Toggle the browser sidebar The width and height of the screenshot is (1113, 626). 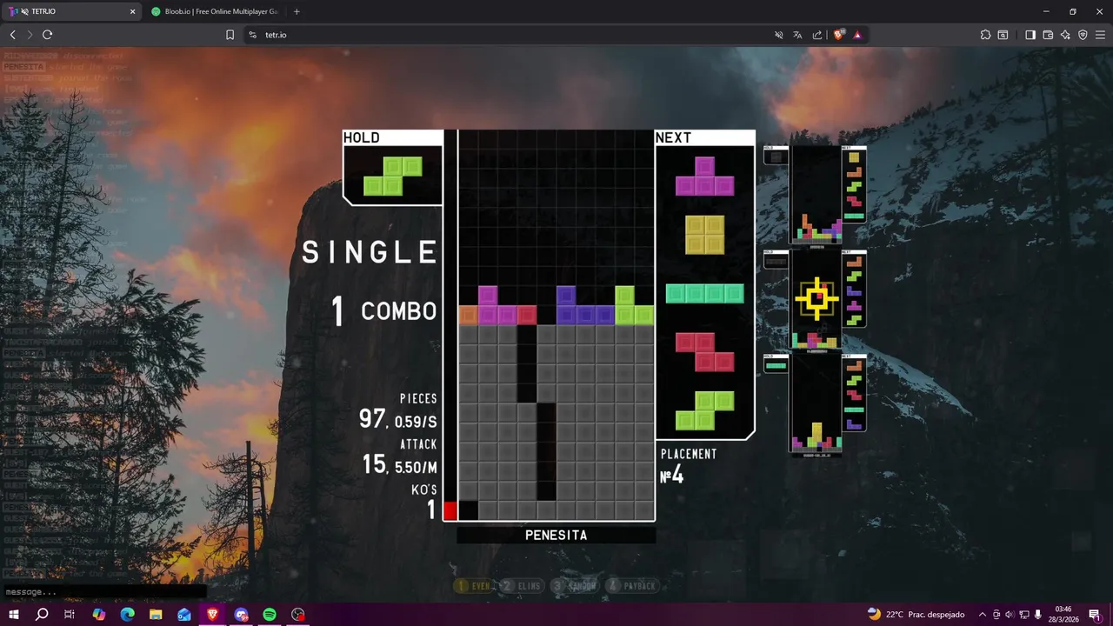[1030, 35]
